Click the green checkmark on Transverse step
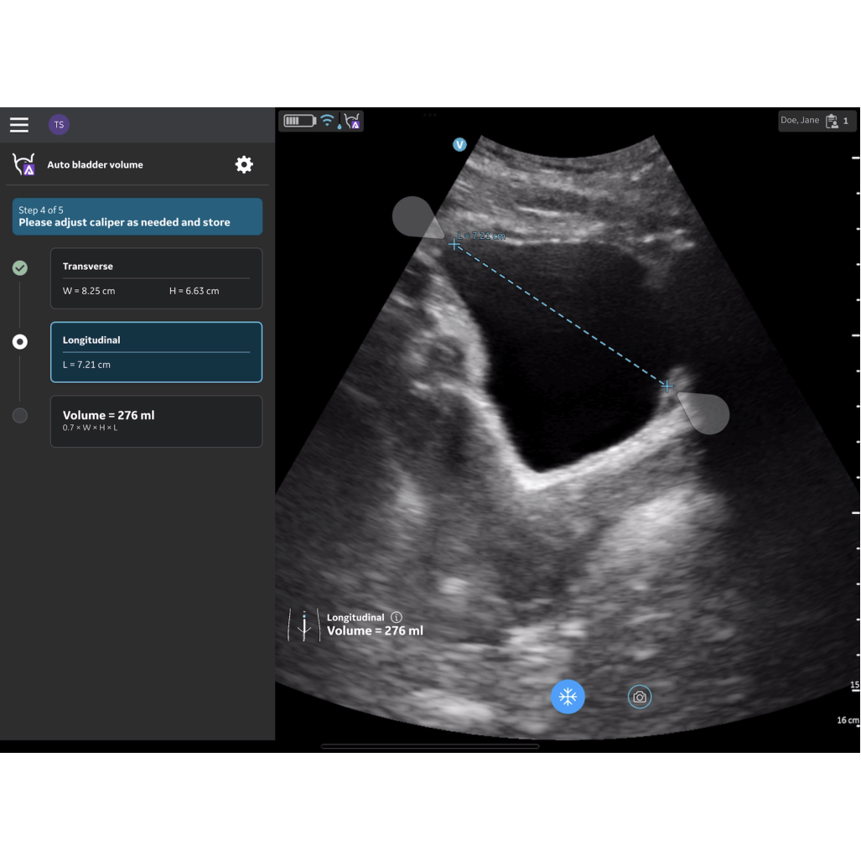The width and height of the screenshot is (861, 861). pos(19,267)
